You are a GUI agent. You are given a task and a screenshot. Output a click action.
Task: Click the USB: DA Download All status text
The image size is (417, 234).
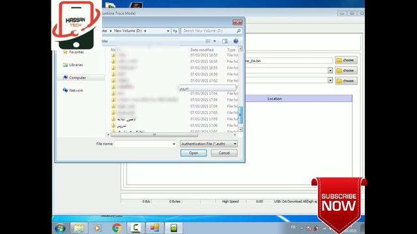click(295, 201)
